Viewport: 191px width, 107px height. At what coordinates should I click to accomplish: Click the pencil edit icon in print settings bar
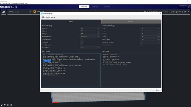(x=188, y=12)
